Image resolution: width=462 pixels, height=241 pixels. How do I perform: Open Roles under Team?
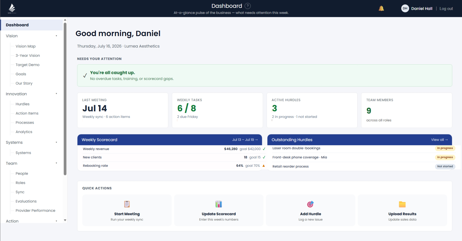pyautogui.click(x=20, y=183)
